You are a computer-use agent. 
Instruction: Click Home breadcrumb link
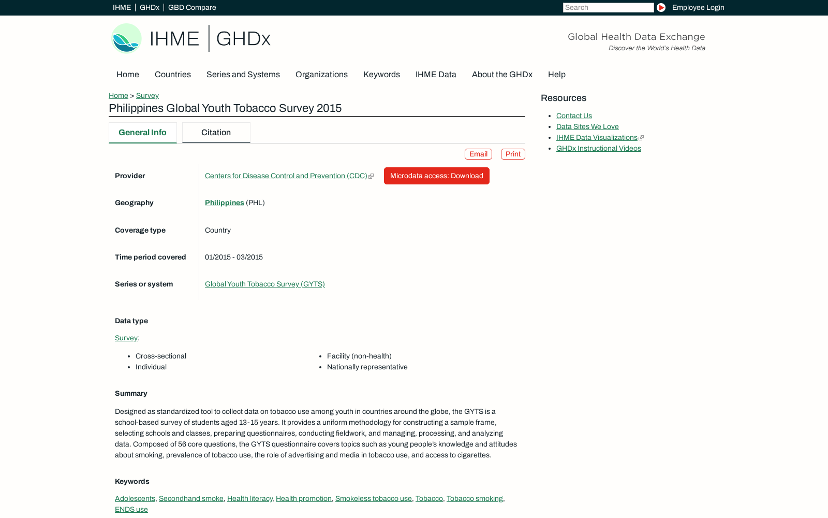[119, 95]
